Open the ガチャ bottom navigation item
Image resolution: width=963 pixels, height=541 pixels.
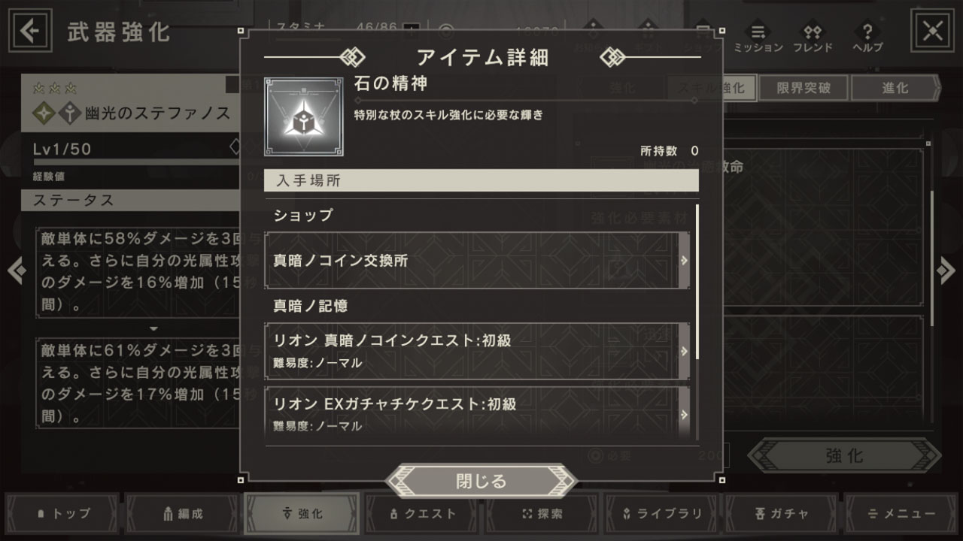781,514
